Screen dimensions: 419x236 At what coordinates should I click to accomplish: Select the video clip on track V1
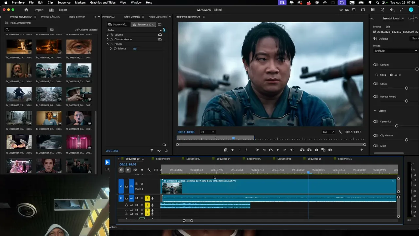tap(279, 187)
